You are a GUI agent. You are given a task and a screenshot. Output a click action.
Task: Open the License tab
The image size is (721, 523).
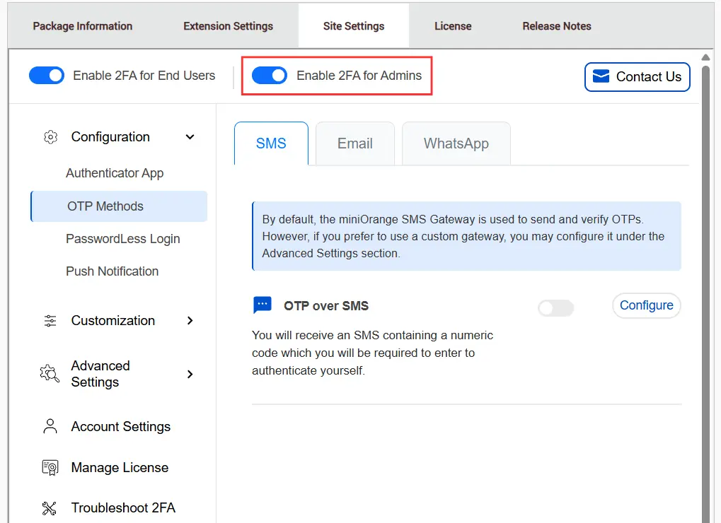pyautogui.click(x=452, y=25)
